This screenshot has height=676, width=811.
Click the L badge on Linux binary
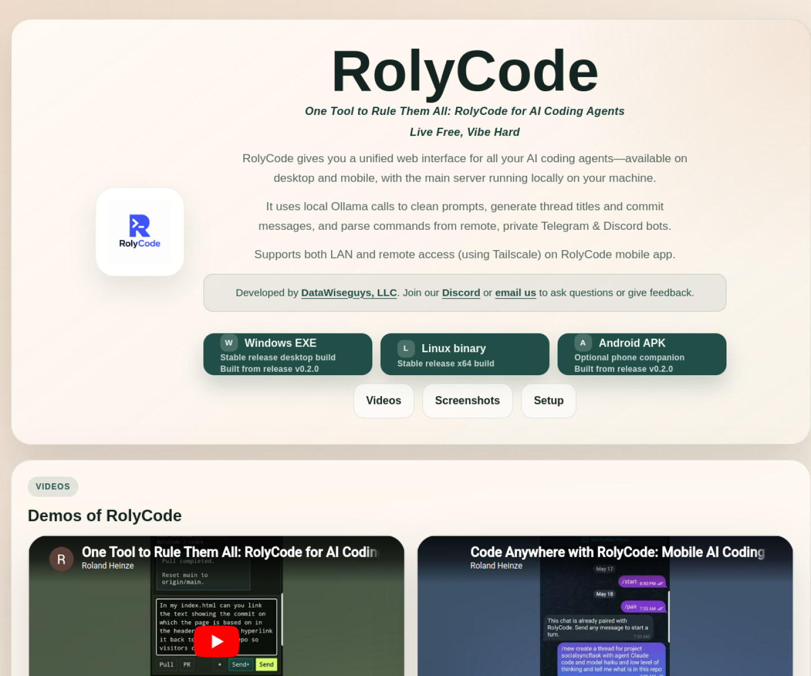[x=405, y=348]
